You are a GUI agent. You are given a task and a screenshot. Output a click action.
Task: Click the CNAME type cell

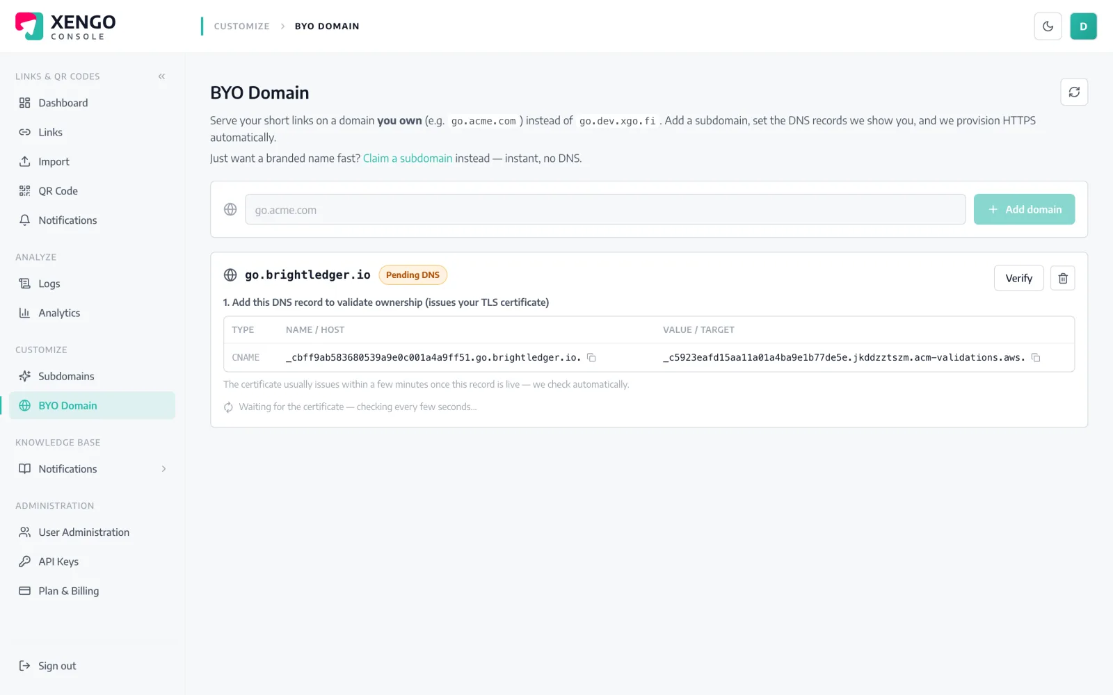tap(246, 358)
